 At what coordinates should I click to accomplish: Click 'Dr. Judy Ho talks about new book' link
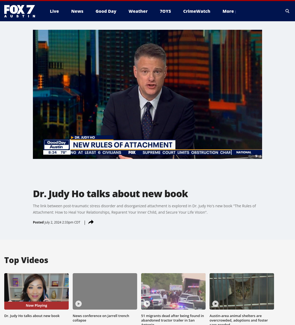[x=32, y=316]
